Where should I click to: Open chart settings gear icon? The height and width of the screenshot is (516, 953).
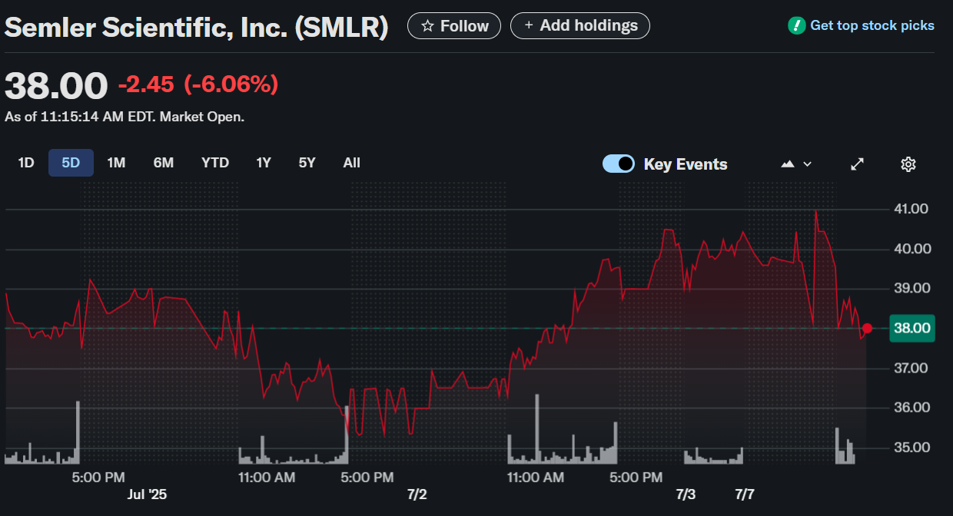[908, 164]
